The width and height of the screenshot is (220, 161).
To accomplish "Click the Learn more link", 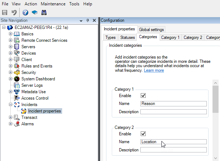I will pyautogui.click(x=154, y=71).
